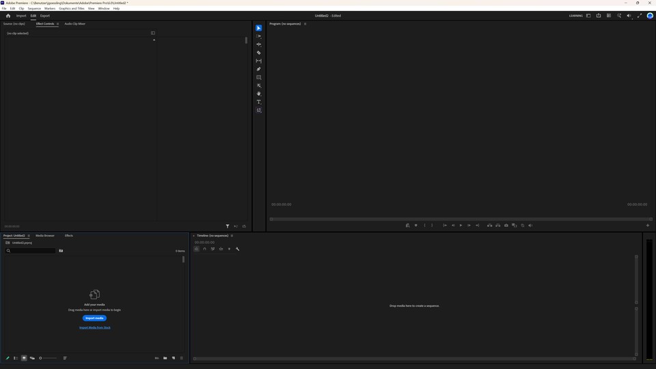656x369 pixels.
Task: Open the Window menu
Action: tap(104, 8)
